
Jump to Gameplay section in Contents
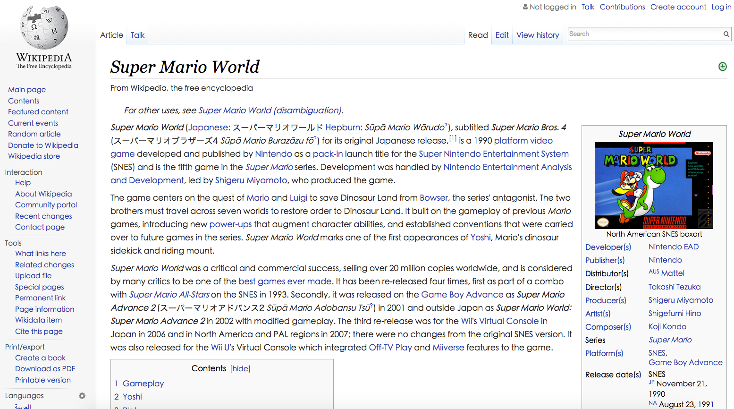click(x=143, y=384)
